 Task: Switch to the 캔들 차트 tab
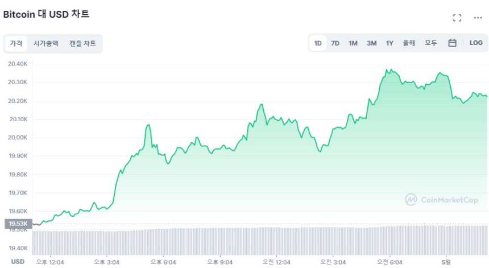(82, 44)
